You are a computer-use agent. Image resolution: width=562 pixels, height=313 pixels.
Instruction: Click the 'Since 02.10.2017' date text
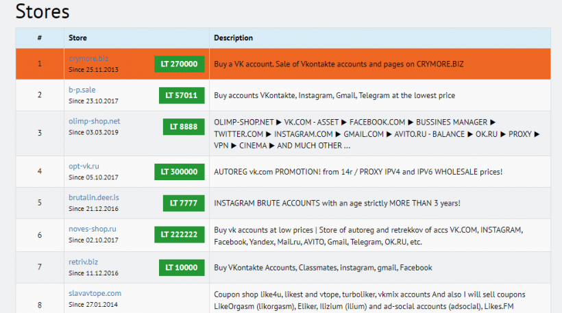(x=93, y=240)
